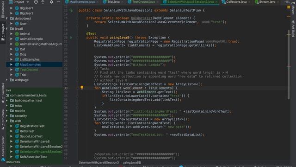This screenshot has height=167, width=296.
Task: Click the collapse all icon in Project panel
Action: tap(43, 2)
